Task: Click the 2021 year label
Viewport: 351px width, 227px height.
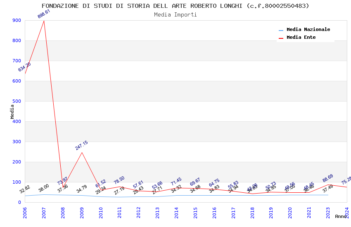Action: click(309, 213)
